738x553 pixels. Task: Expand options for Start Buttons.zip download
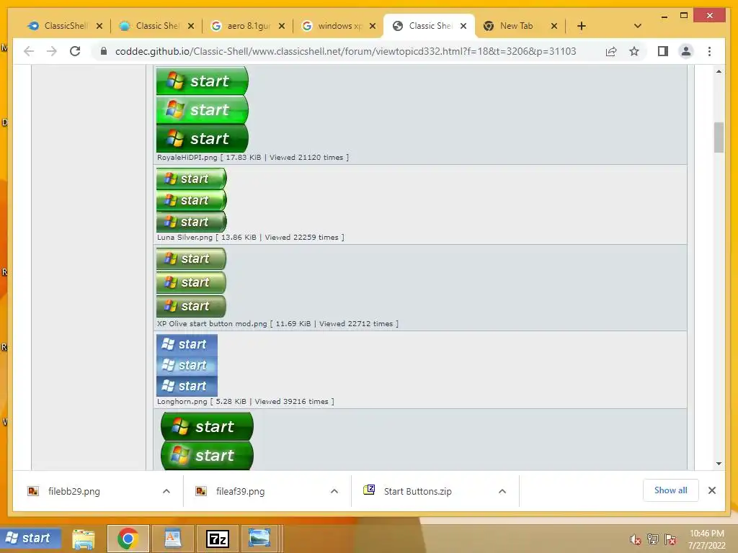click(x=502, y=491)
